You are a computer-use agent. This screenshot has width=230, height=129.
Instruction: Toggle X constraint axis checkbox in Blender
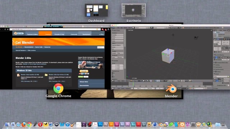click(112, 73)
